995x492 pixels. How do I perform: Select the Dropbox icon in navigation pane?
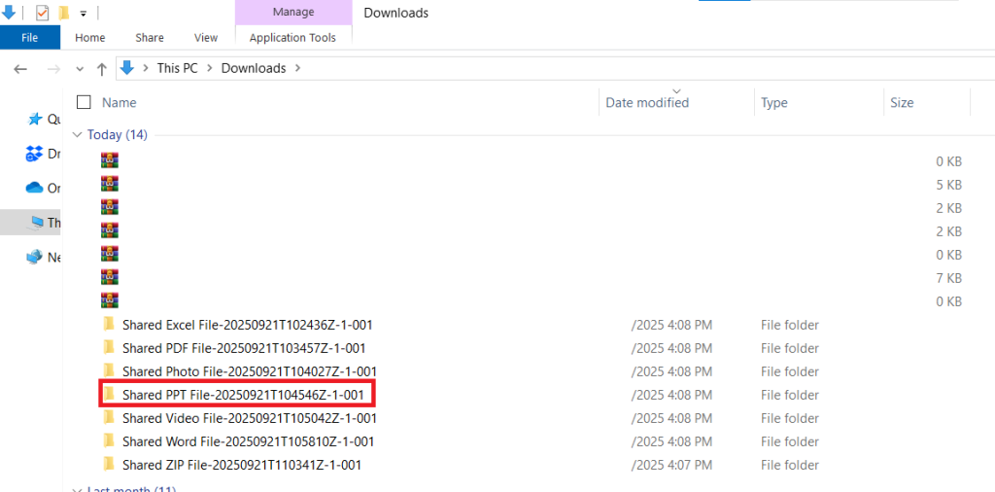pyautogui.click(x=35, y=154)
